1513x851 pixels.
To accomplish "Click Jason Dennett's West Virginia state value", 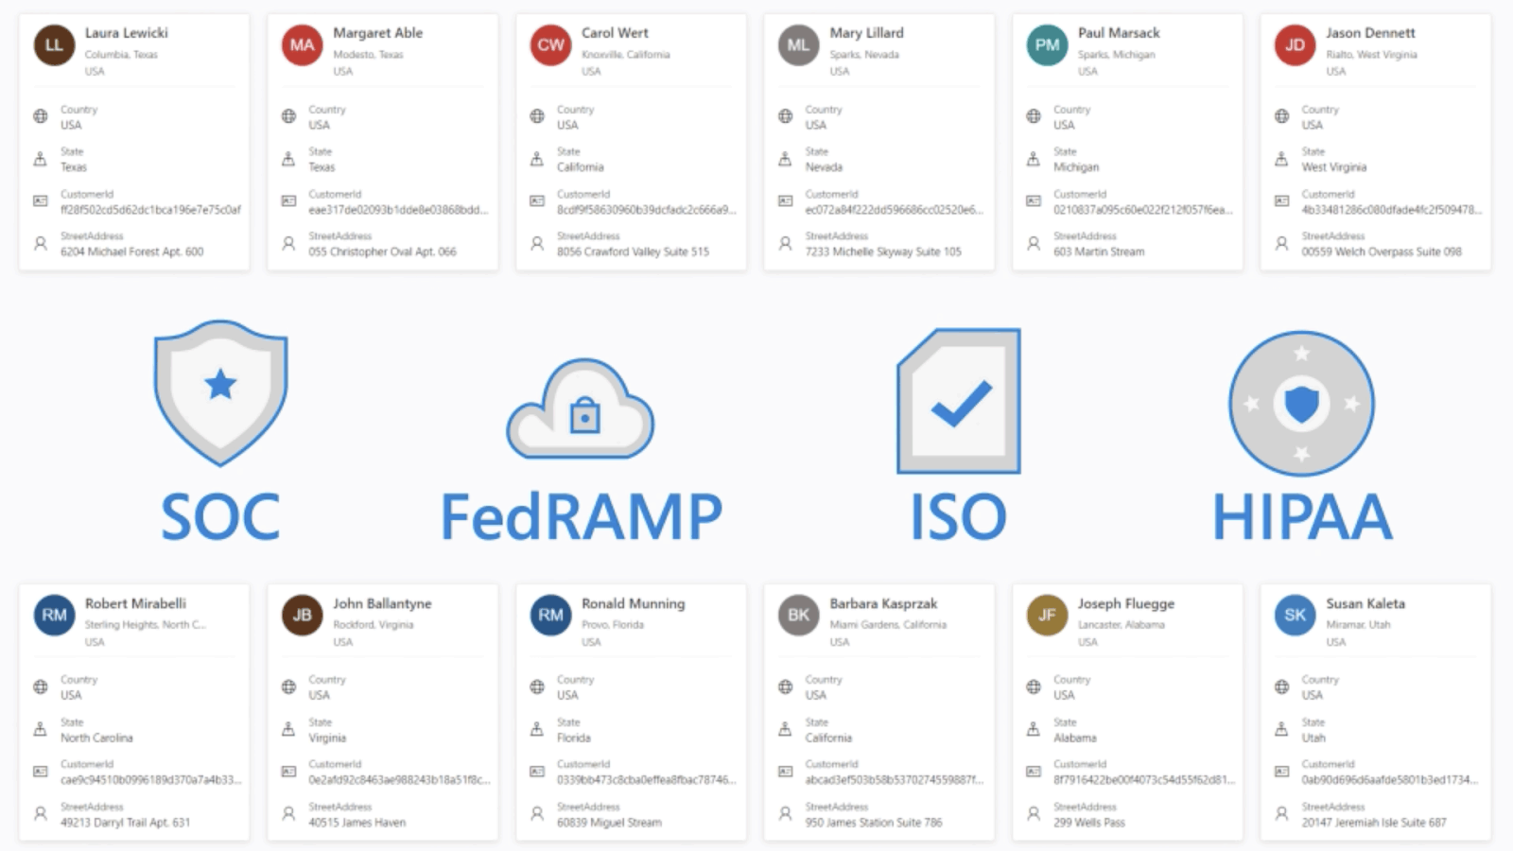I will [1333, 167].
